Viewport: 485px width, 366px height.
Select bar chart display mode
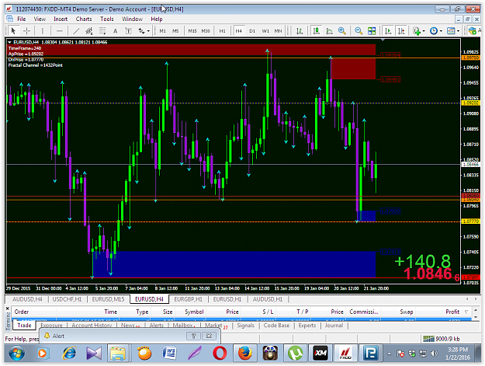coord(300,30)
